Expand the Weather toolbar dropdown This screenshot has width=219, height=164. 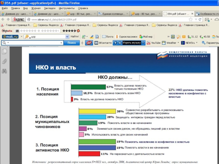(x=178, y=43)
